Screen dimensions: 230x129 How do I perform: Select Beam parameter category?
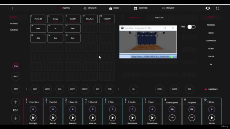211,33
